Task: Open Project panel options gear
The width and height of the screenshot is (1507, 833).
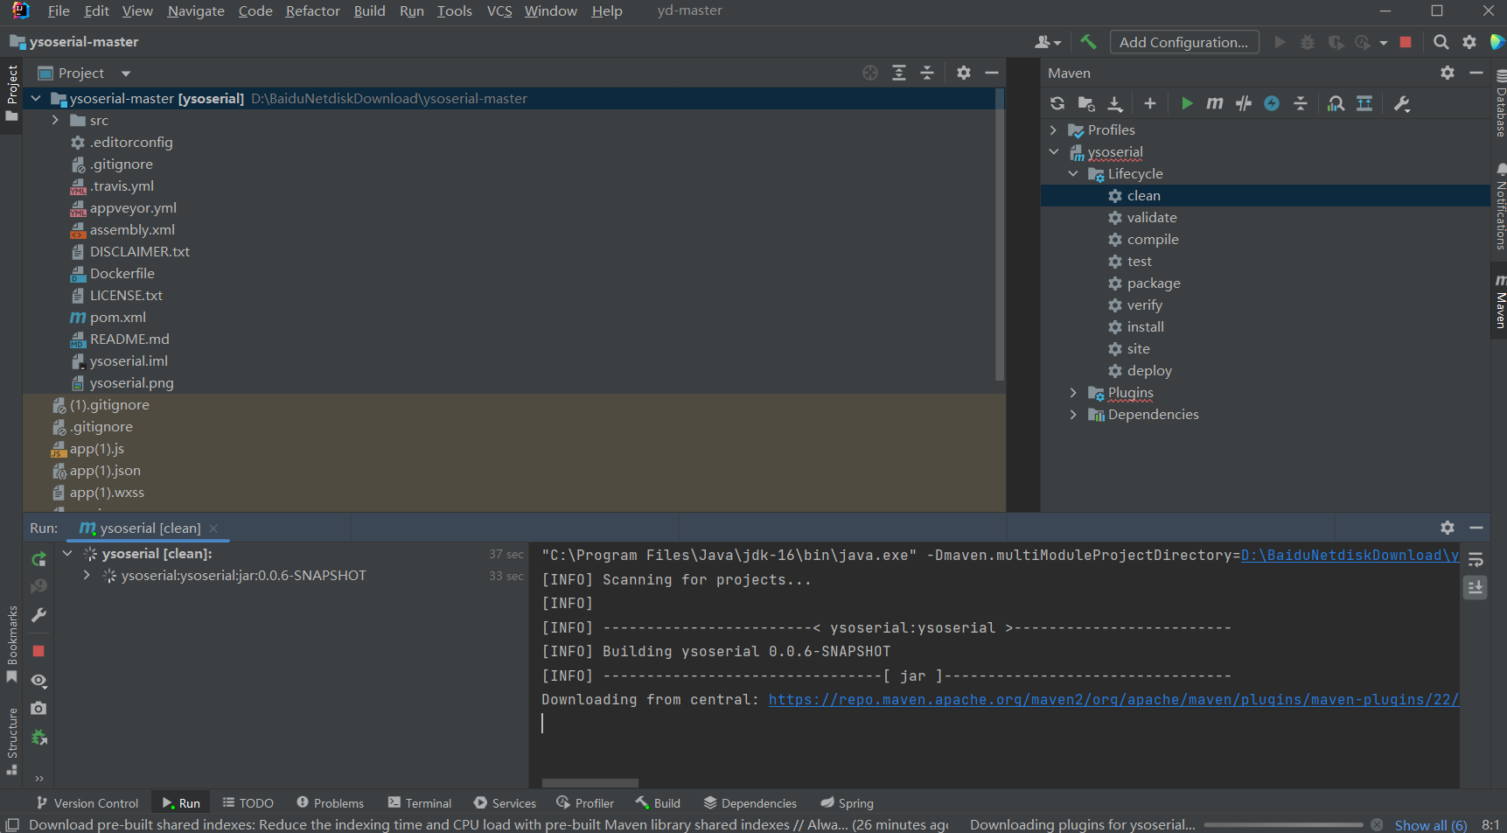Action: [964, 73]
